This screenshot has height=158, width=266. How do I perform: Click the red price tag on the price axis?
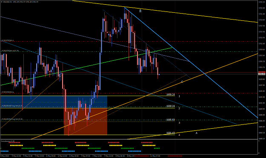(262, 72)
